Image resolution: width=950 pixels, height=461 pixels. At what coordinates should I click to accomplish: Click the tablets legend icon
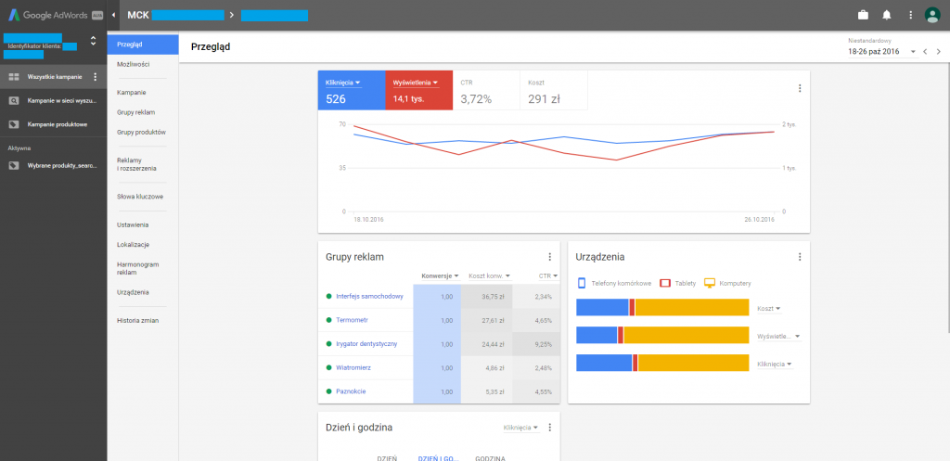[x=664, y=283]
